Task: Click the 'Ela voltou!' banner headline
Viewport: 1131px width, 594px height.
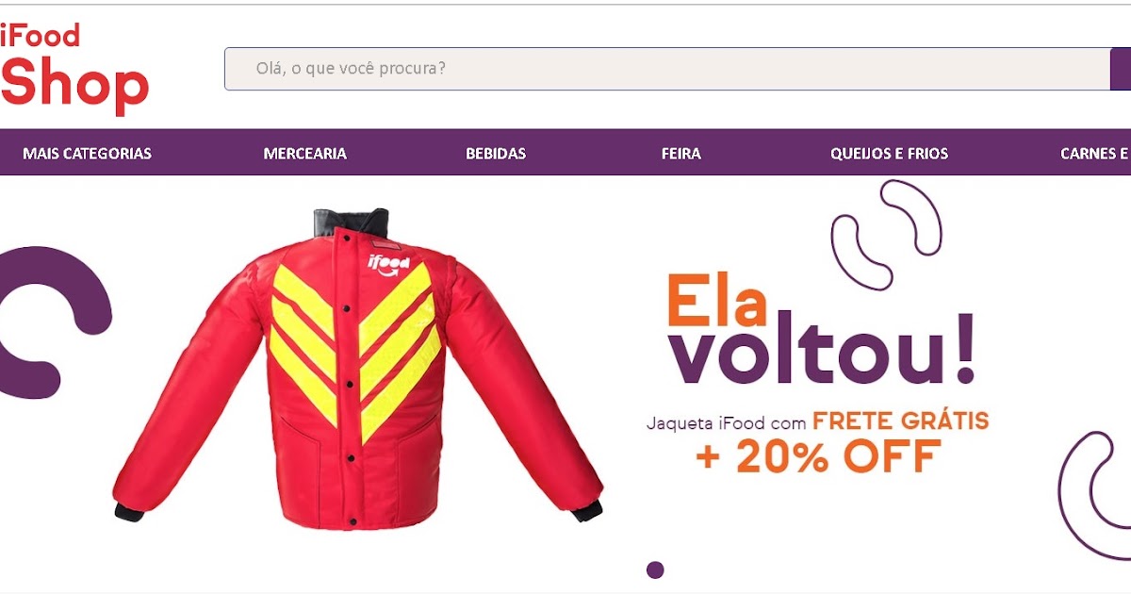Action: pos(820,330)
